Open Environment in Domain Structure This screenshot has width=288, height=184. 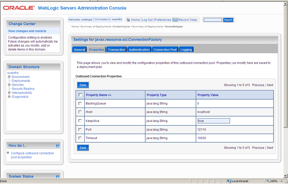[21, 77]
